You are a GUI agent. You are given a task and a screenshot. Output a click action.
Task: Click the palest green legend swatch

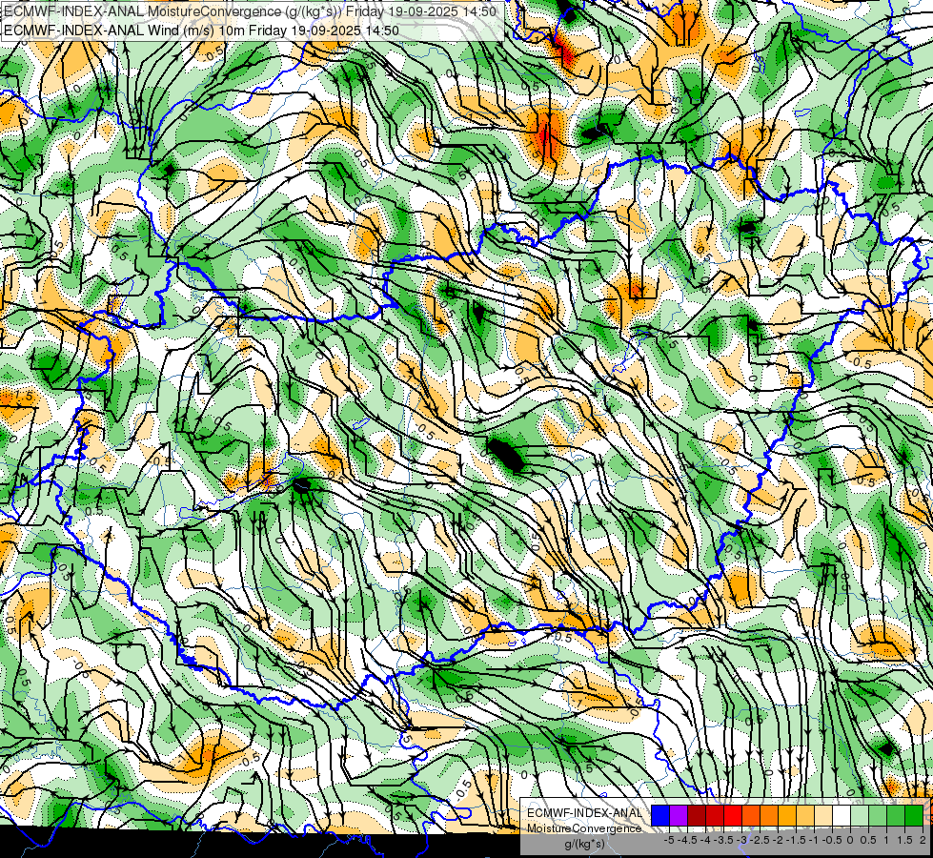(860, 815)
